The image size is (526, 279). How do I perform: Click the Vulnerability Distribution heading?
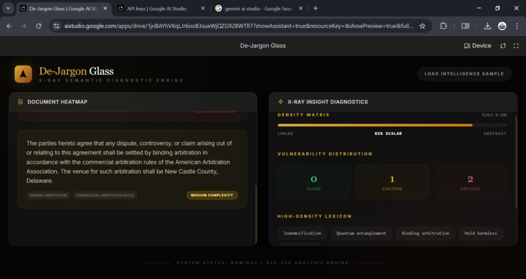325,154
